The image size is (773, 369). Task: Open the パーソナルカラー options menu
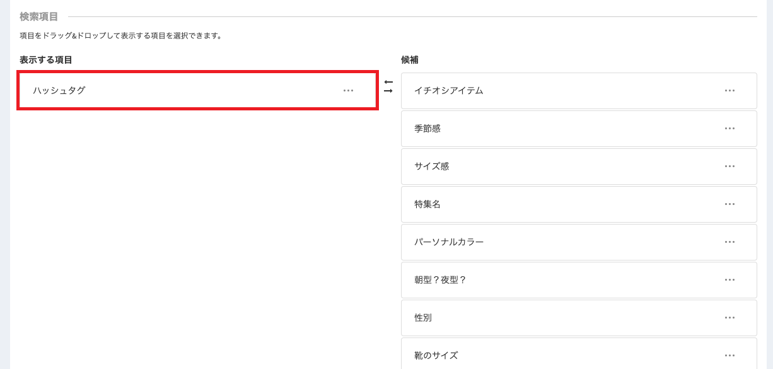729,242
